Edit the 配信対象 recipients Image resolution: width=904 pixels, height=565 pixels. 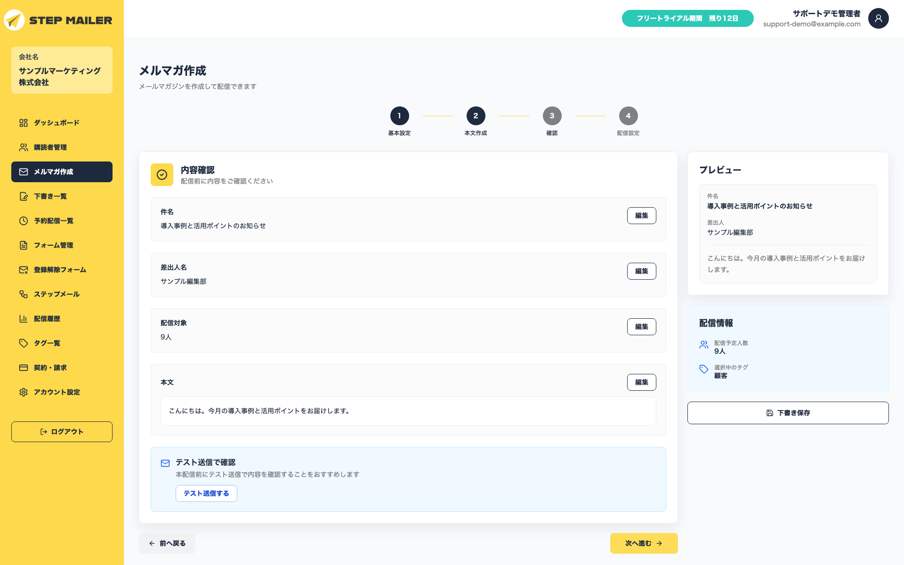(641, 327)
